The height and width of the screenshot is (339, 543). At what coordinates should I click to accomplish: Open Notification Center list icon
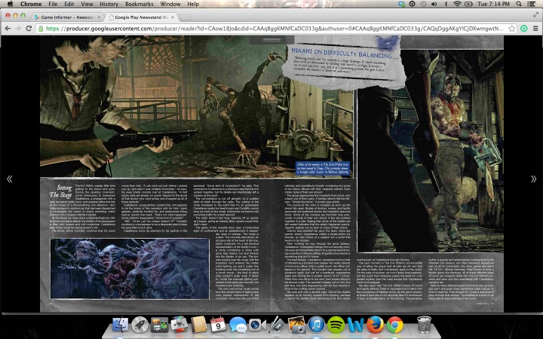[530, 4]
